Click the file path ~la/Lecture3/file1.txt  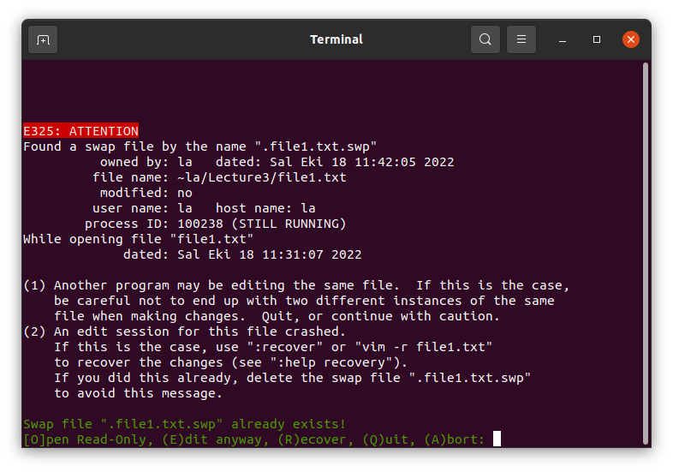[261, 177]
